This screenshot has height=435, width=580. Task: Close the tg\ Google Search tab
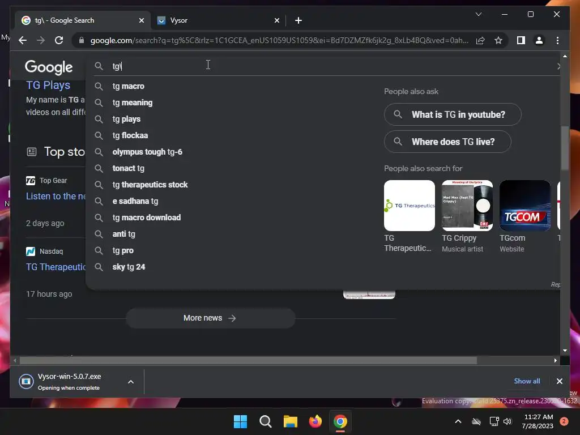141,20
